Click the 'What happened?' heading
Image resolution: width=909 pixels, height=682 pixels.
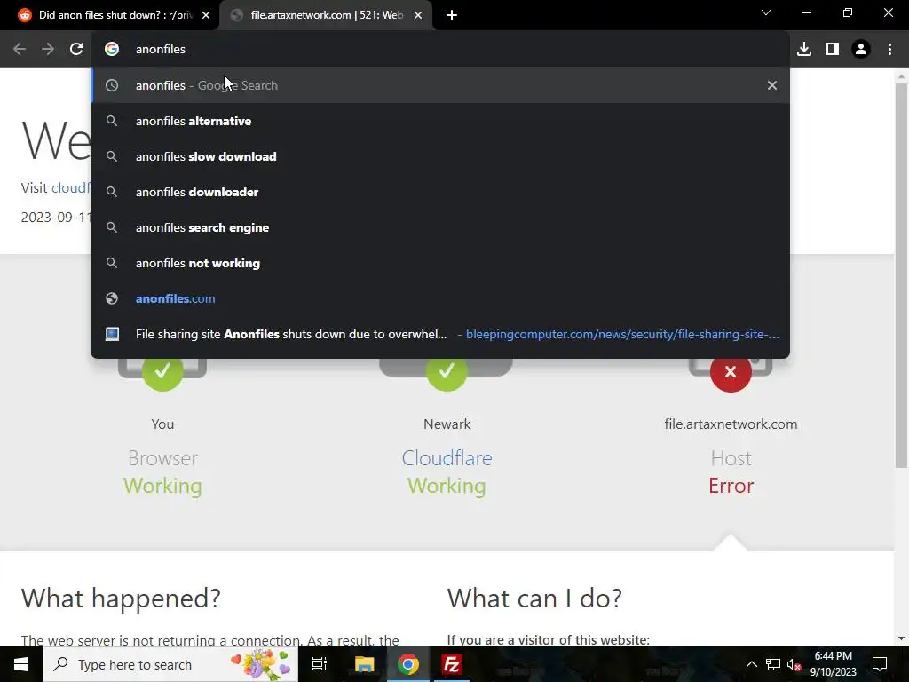121,598
